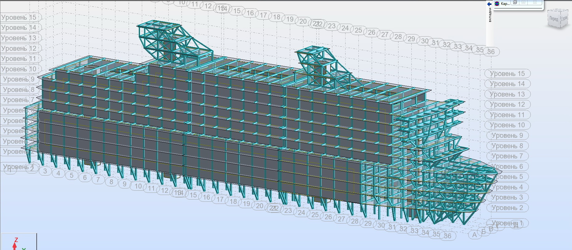This screenshot has width=572, height=250.
Task: Pick grid axis 24 in the lower axis row
Action: [x=302, y=212]
